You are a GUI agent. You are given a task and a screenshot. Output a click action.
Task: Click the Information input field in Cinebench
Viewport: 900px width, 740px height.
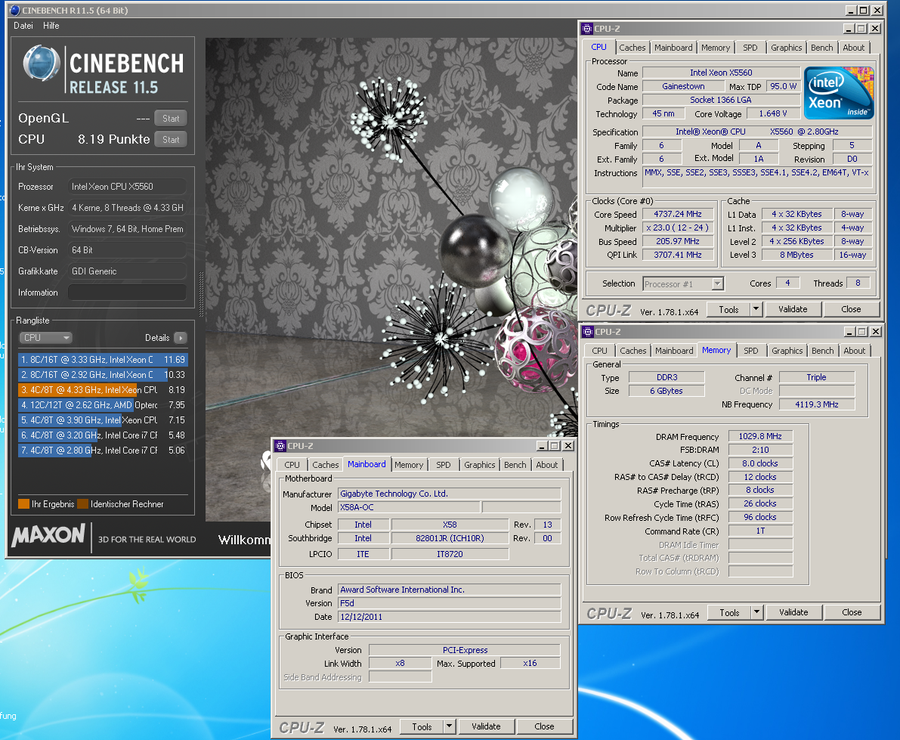[127, 293]
